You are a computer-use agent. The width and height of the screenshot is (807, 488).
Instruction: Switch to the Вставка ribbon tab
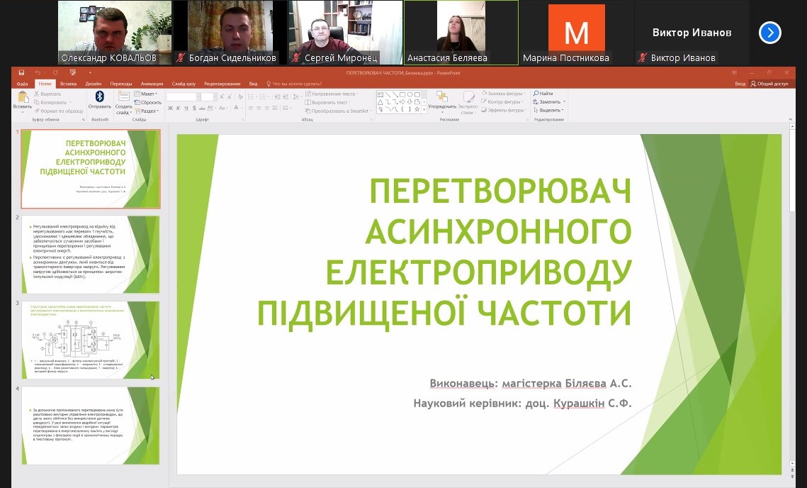(68, 84)
